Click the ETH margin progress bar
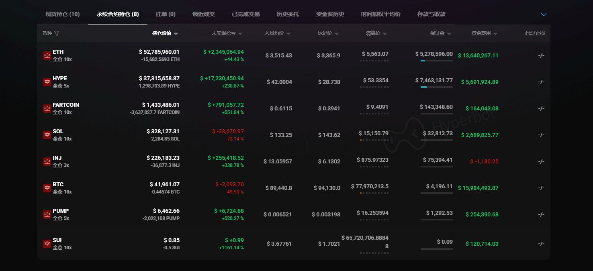593x271 pixels. point(436,61)
